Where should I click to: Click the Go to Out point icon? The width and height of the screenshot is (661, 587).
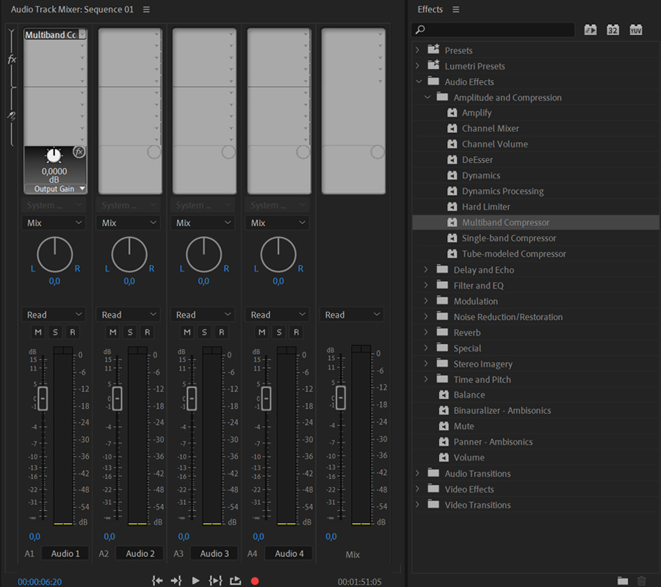coord(176,580)
